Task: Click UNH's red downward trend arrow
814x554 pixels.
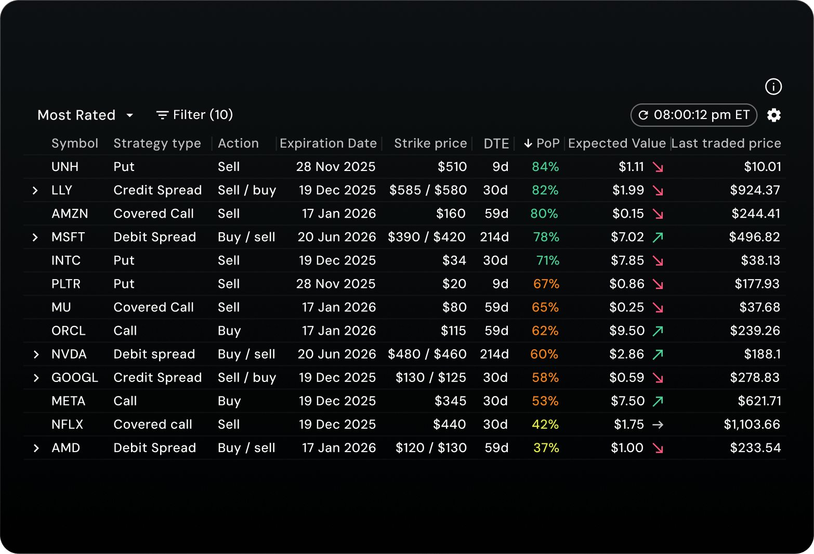Action: click(x=659, y=167)
